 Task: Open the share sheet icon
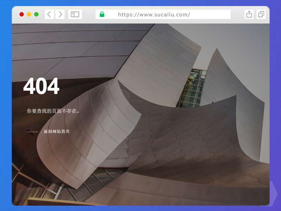(x=249, y=14)
